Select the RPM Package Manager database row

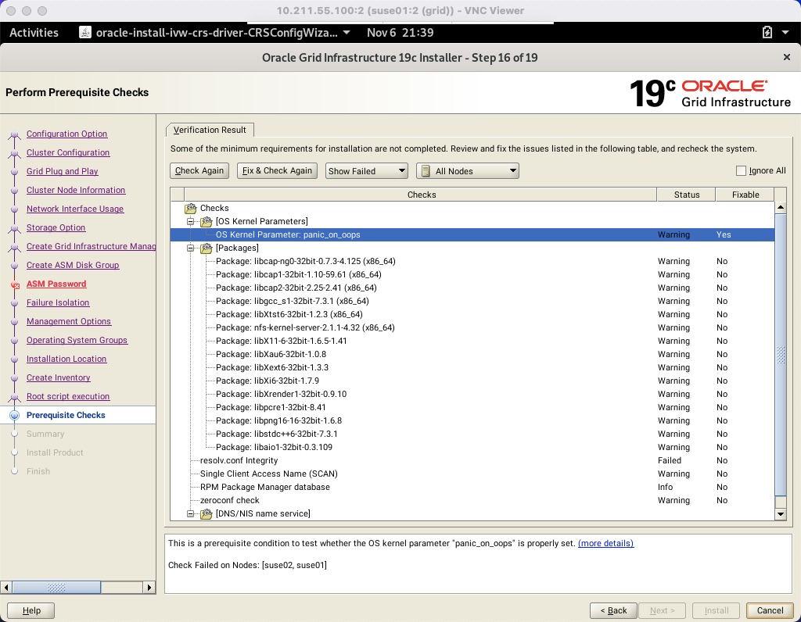pyautogui.click(x=472, y=488)
